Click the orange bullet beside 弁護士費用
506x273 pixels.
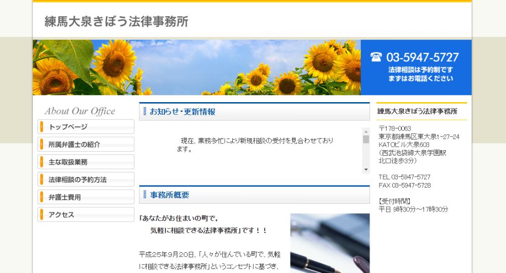[x=40, y=197]
